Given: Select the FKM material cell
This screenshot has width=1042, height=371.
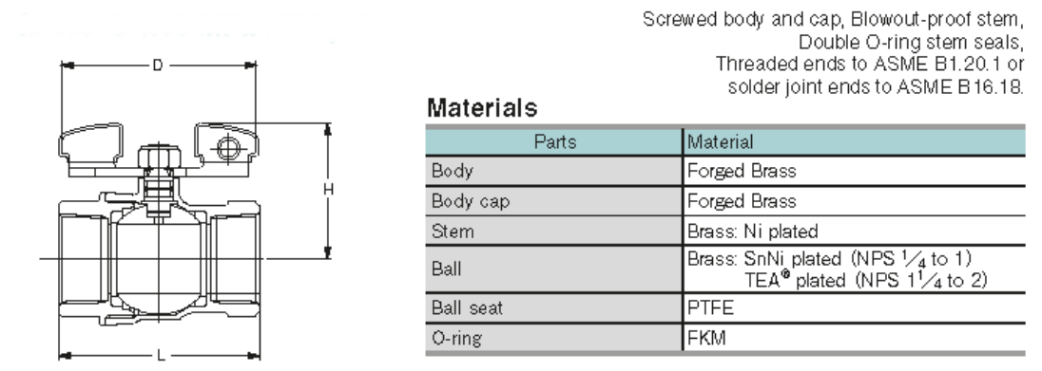Looking at the screenshot, I should pyautogui.click(x=855, y=339).
